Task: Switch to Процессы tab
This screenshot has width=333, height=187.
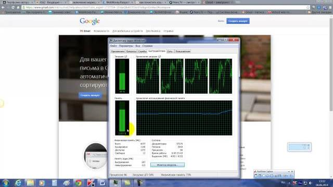Action: [131, 51]
